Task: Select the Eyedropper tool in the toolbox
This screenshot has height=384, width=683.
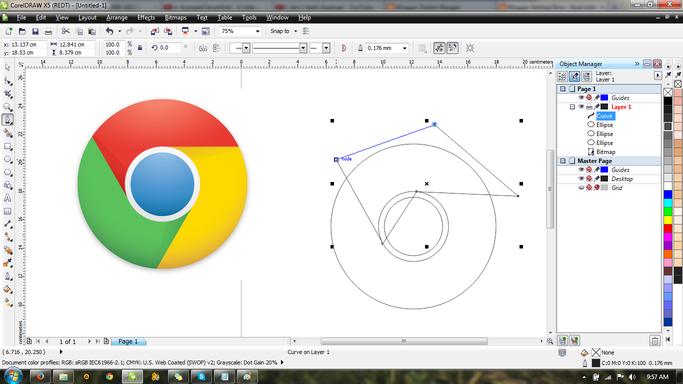Action: [x=7, y=263]
